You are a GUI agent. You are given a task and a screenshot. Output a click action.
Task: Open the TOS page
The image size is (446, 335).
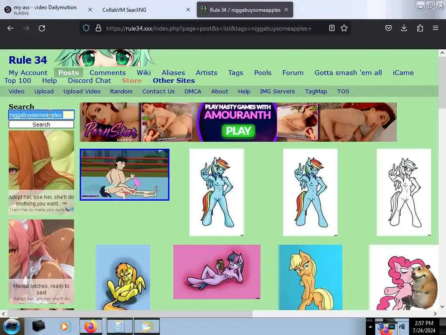click(343, 92)
